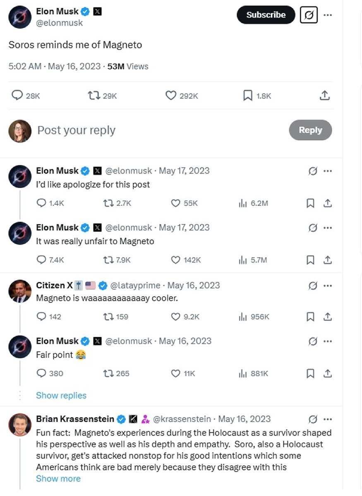Open more options on Brian Krassenstein's reply

(x=328, y=419)
